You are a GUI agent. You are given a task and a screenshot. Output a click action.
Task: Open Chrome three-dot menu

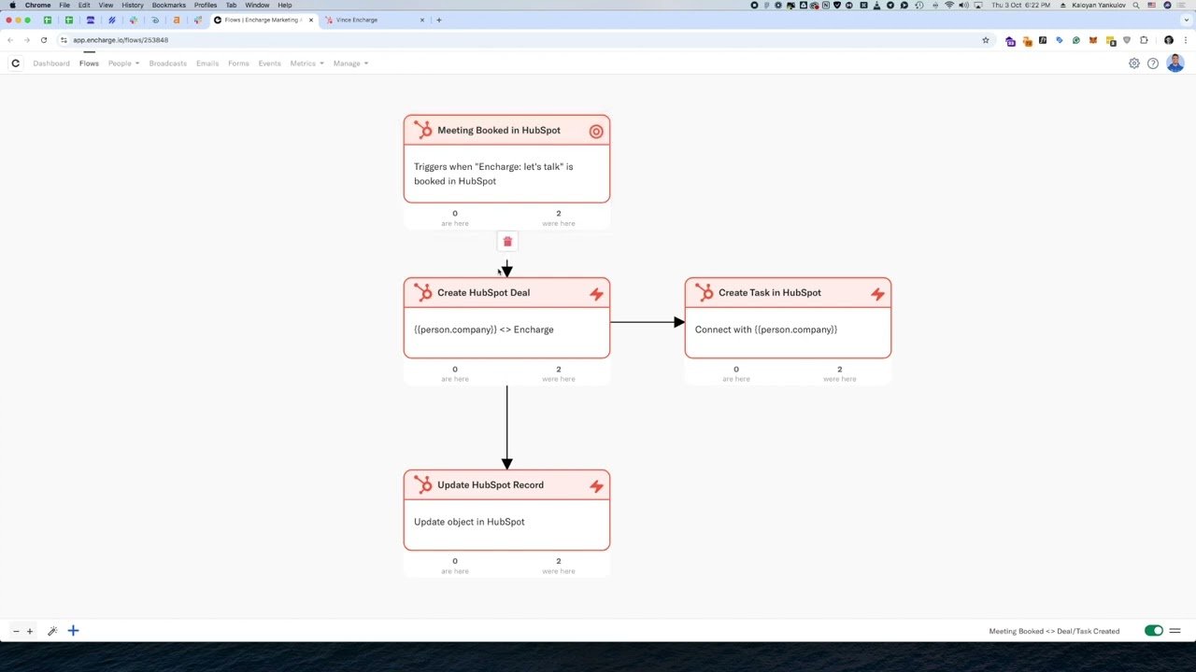(1184, 40)
